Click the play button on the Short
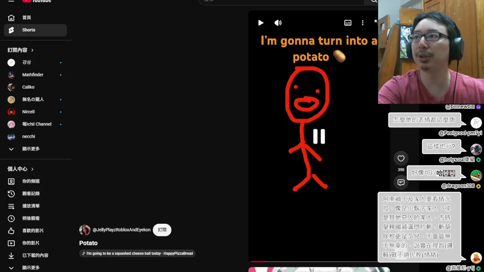Viewport: 484px width, 272px height. pyautogui.click(x=261, y=23)
